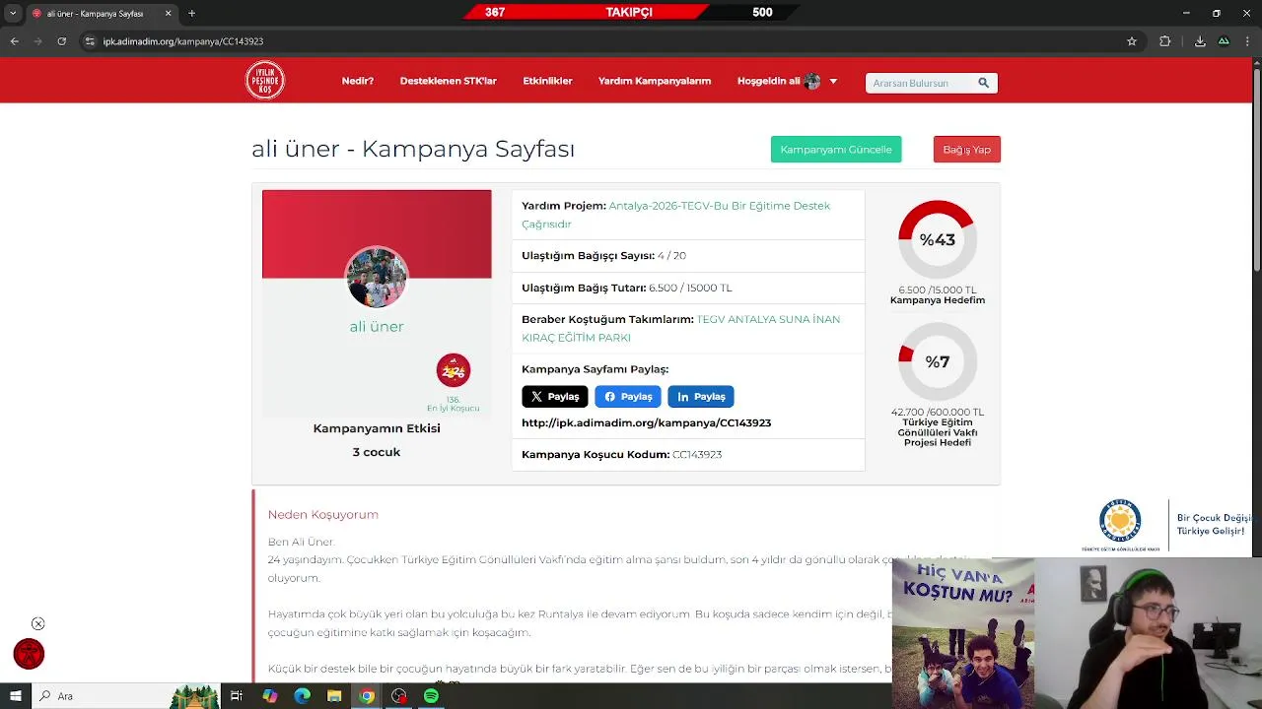View site information icon in address bar

90,41
